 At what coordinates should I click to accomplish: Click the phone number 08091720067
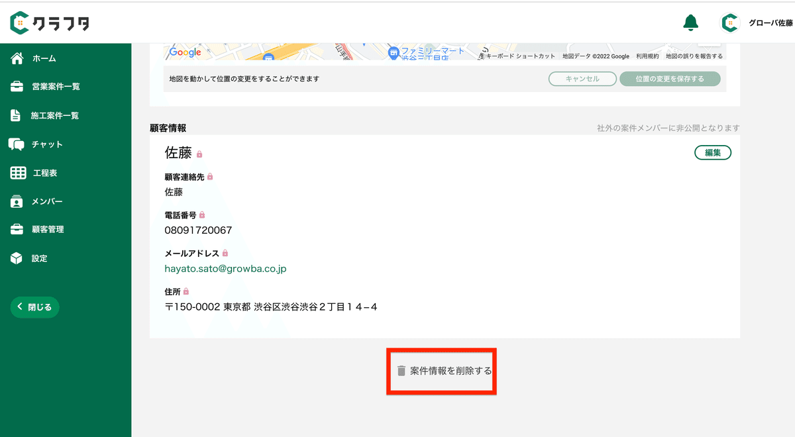[x=198, y=230]
